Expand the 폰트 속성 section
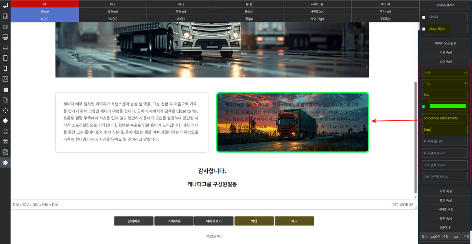 pyautogui.click(x=445, y=200)
